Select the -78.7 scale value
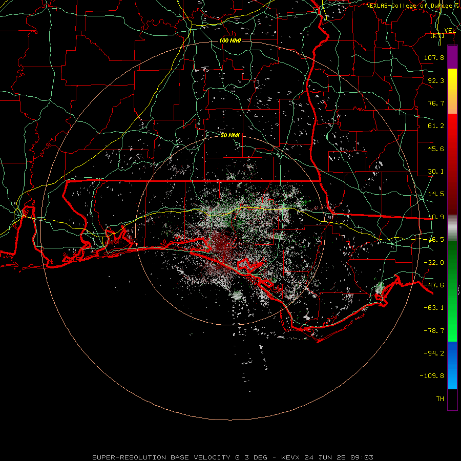This screenshot has height=461, width=461. click(x=434, y=331)
